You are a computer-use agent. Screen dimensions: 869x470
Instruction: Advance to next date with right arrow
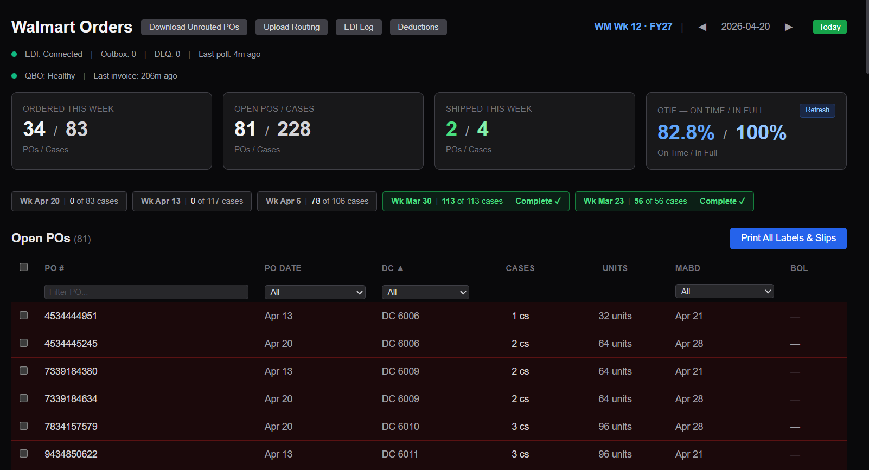(x=788, y=27)
